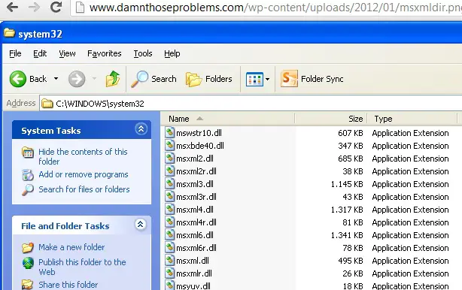Select the msxml6.dll file icon
Viewport: 462px width, 290px height.
170,235
